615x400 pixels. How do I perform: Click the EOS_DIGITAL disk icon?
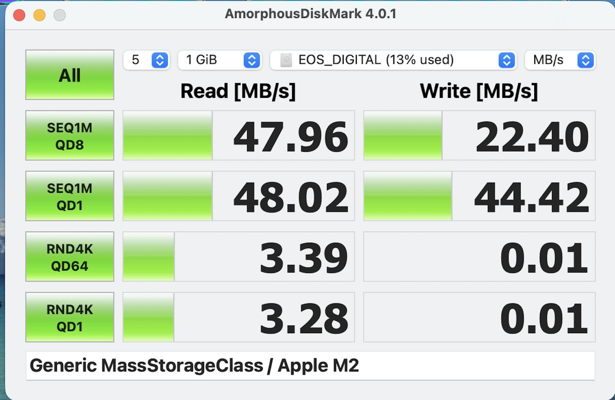click(286, 60)
